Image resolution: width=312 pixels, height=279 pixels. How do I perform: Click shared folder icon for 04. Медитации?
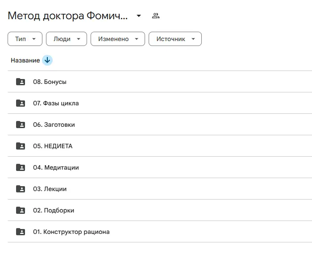pos(21,167)
